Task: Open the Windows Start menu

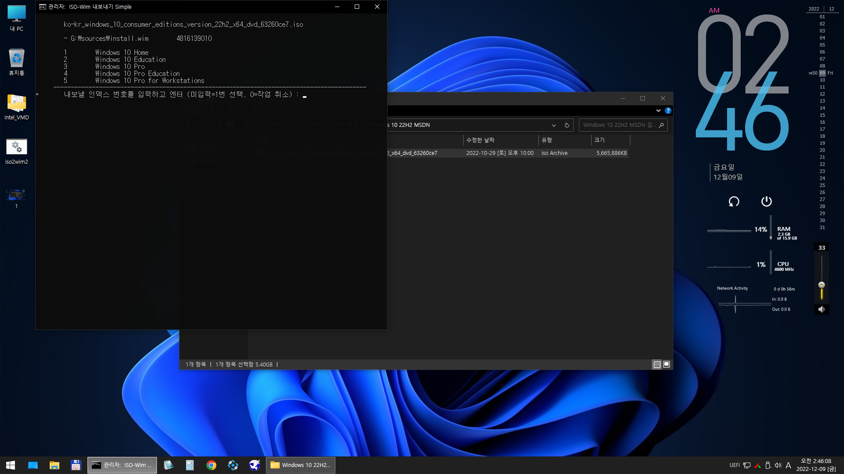Action: (11, 465)
